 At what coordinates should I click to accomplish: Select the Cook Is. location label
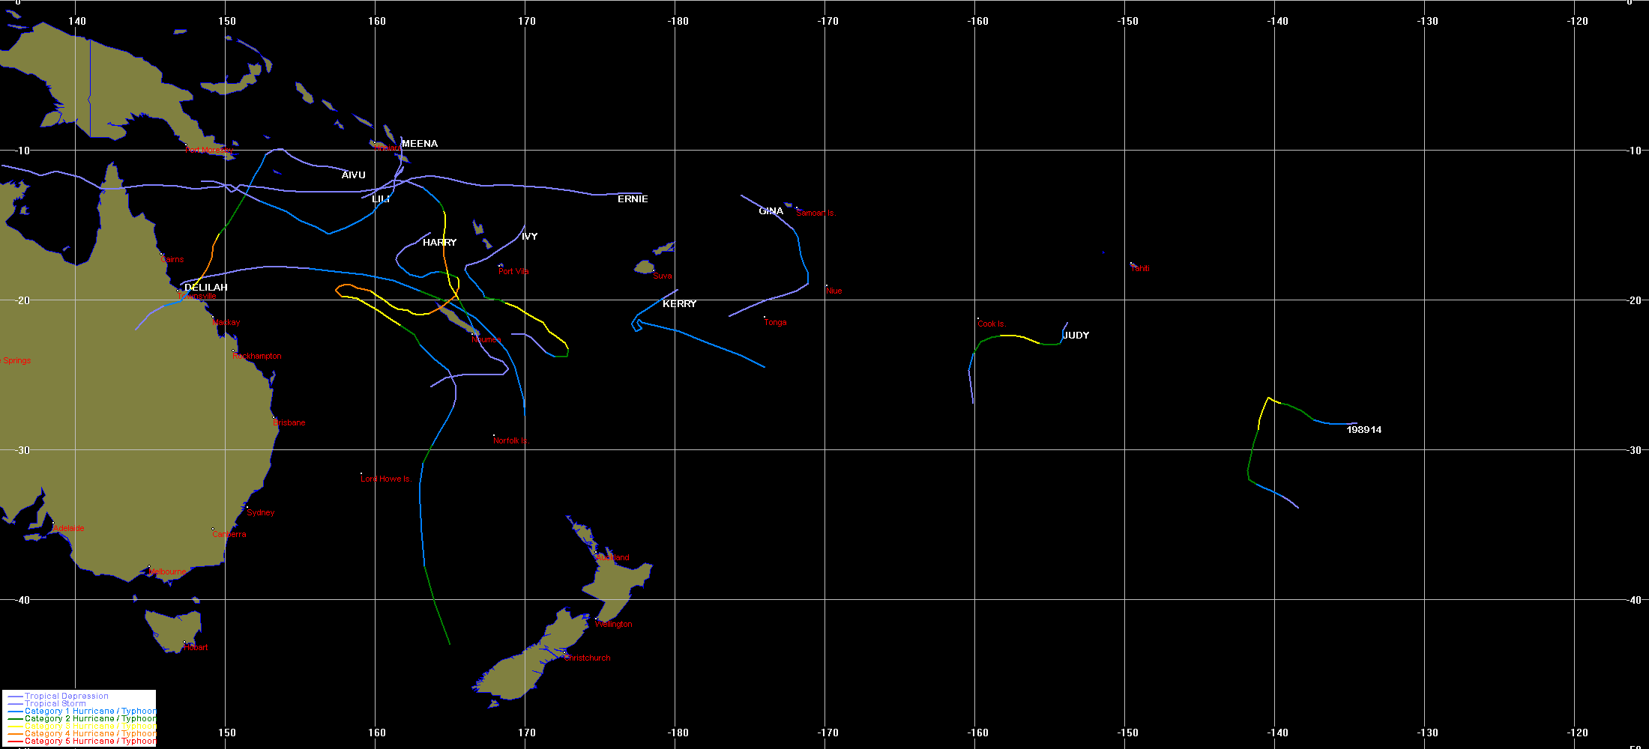click(991, 324)
